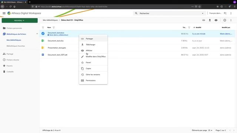Image resolution: width=237 pixels, height=133 pixels.
Task: Click the view eye icon in toolbar
Action: (216, 20)
